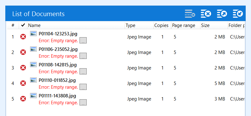This screenshot has width=251, height=116.
Task: Click red error icon for P01111-143808.jpg
Action: (23, 99)
